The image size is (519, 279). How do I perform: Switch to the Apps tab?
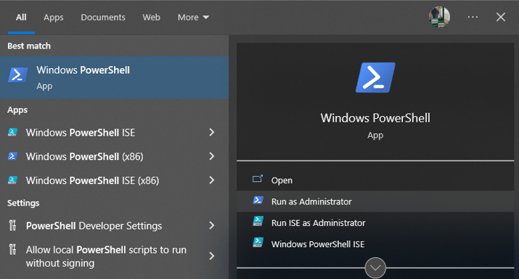point(54,17)
